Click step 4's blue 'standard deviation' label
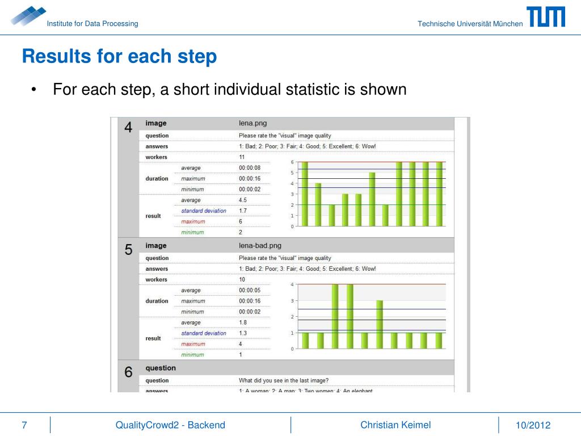Viewport: 581px width, 436px height. (204, 211)
